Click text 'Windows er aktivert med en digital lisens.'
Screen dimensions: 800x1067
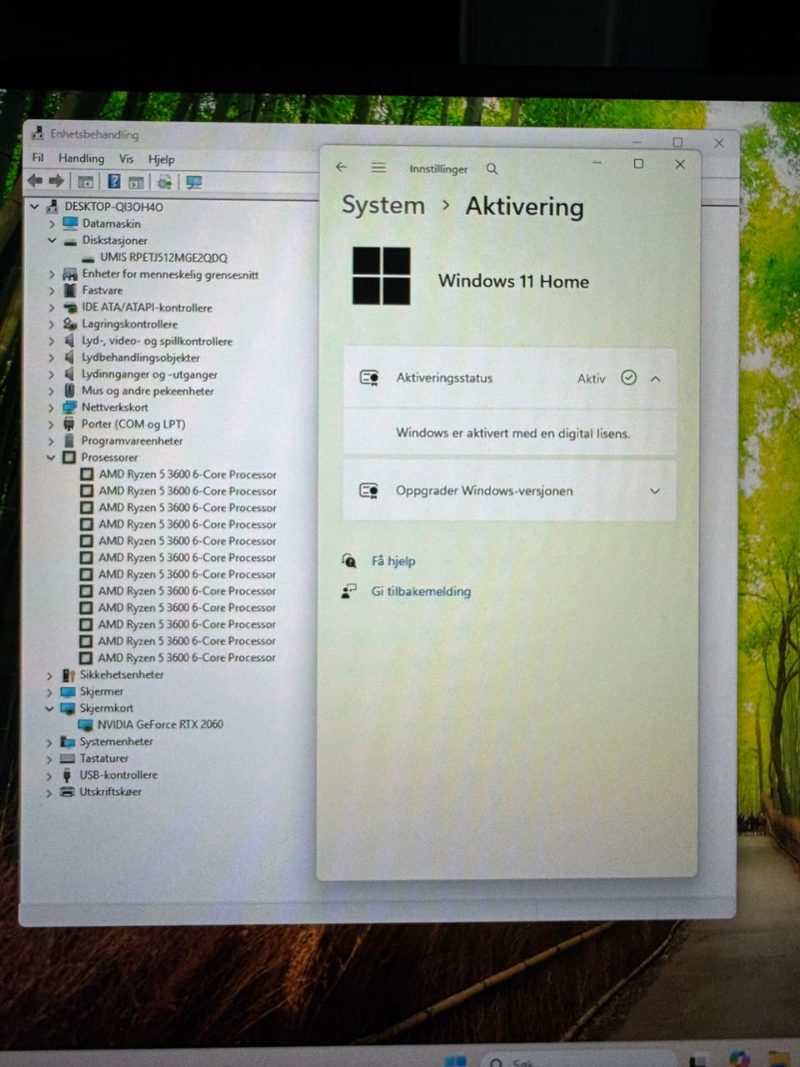512,433
